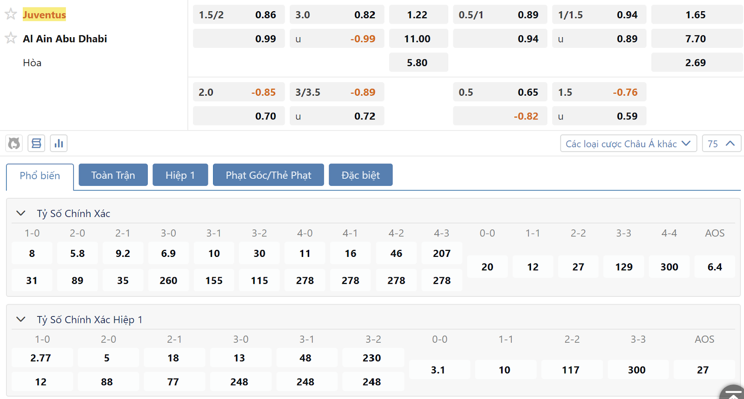Pick handicap 1.5/2 odds 0.86
Viewport: 744px width, 399px height.
(x=239, y=15)
